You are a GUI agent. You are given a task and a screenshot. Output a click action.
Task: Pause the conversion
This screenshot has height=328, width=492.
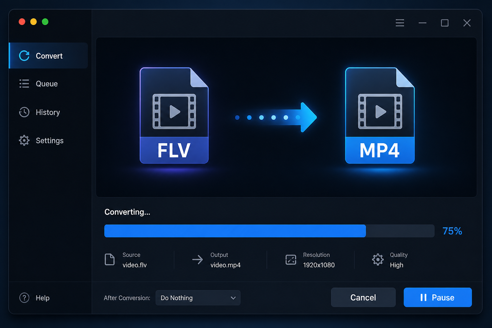[438, 298]
